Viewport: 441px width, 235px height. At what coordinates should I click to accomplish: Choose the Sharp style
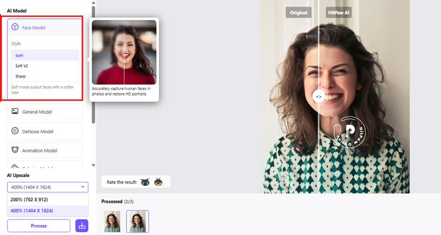tap(45, 76)
